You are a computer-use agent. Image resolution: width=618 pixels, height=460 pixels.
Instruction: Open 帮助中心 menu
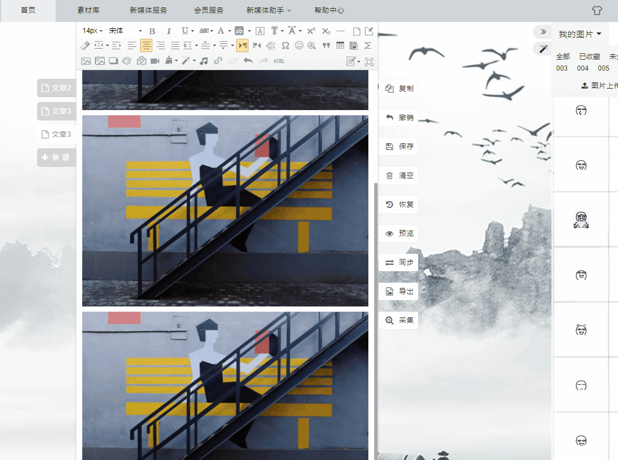(x=329, y=10)
